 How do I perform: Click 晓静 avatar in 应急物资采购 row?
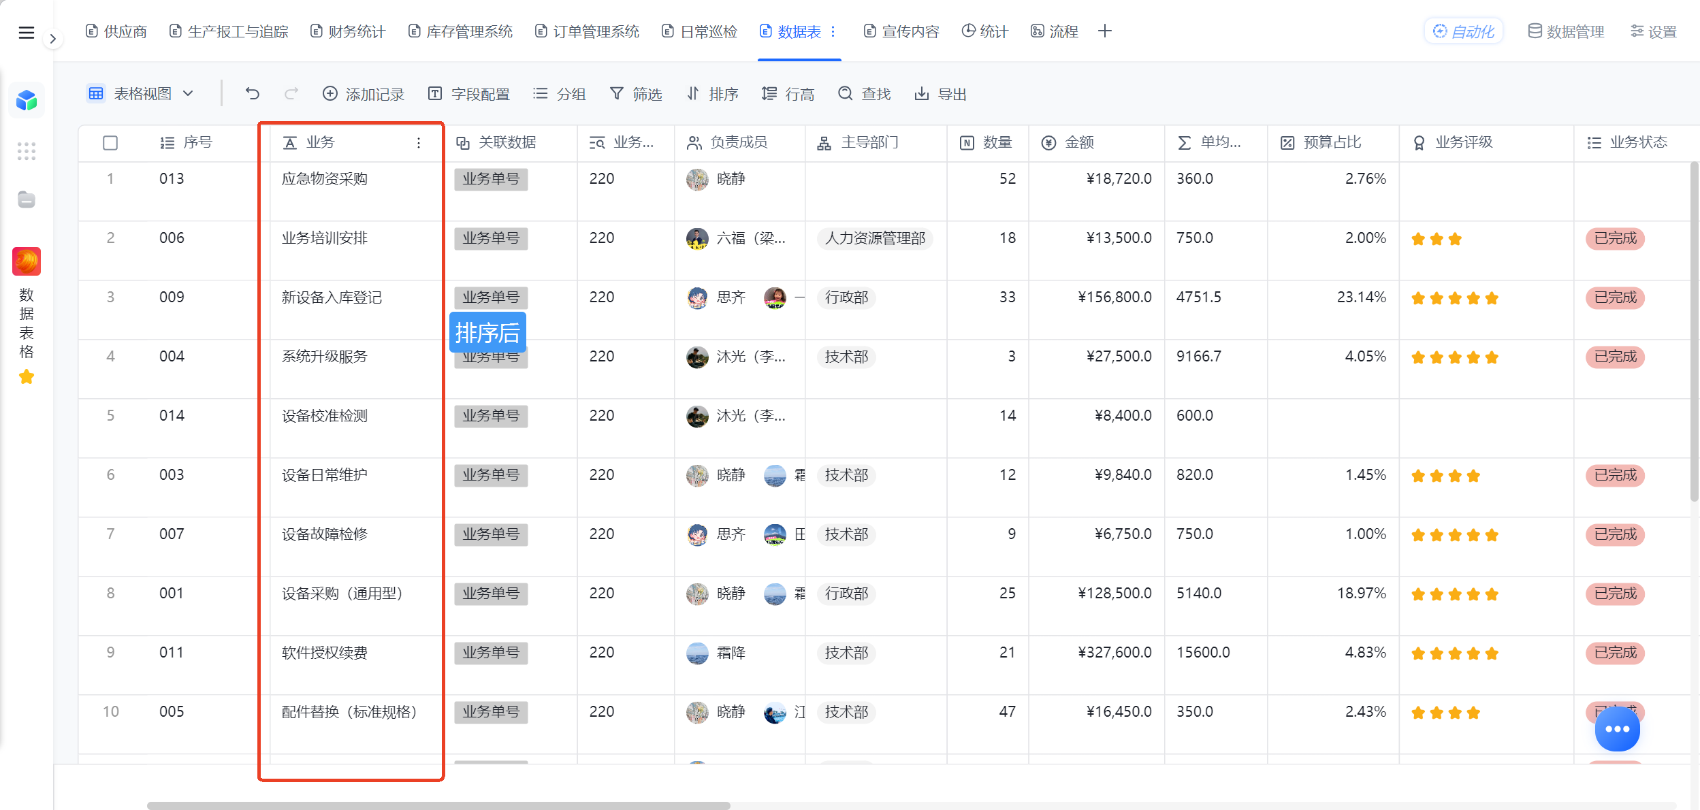coord(697,179)
